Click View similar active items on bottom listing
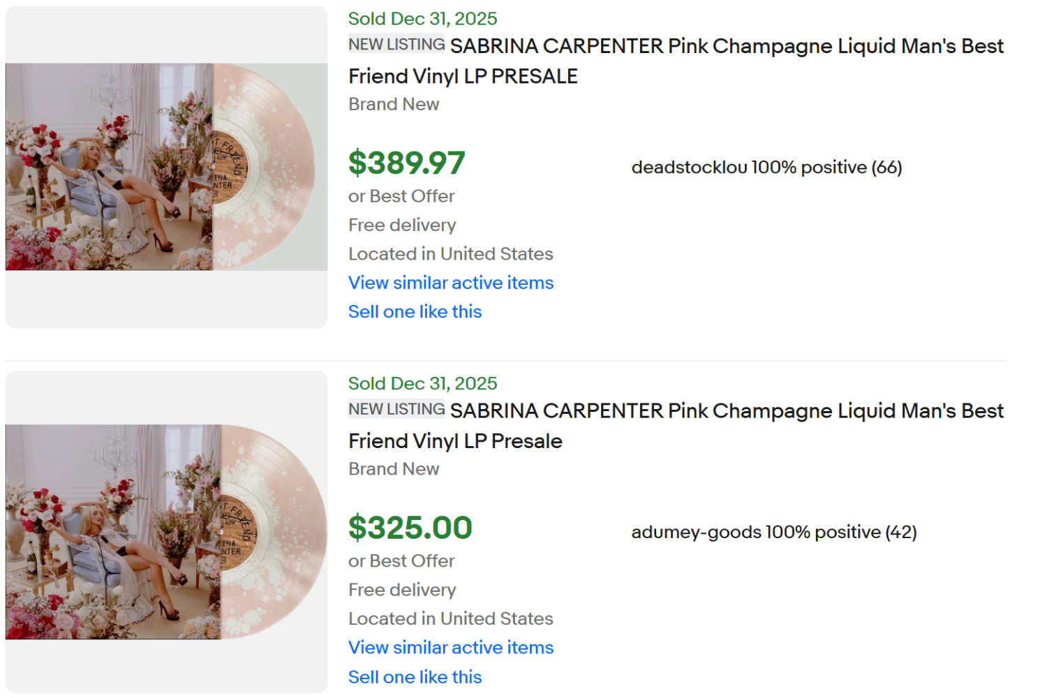This screenshot has height=698, width=1047. 450,647
